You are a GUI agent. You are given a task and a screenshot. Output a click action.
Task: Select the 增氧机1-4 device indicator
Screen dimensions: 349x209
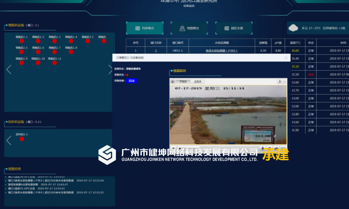click(71, 41)
